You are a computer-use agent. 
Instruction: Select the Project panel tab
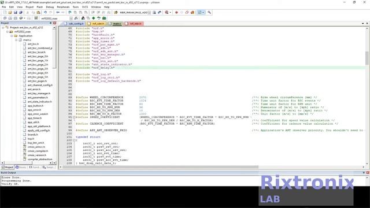pos(8,168)
